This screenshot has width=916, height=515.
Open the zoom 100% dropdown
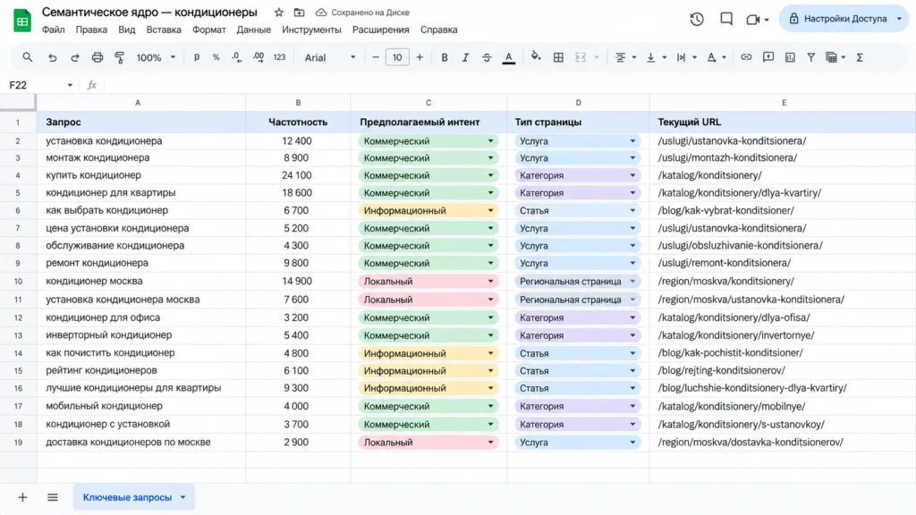pyautogui.click(x=156, y=57)
